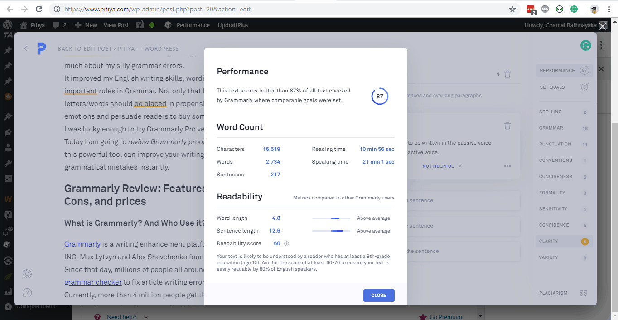Select the Conciseness category
Viewport: 618px width, 320px height.
point(565,176)
